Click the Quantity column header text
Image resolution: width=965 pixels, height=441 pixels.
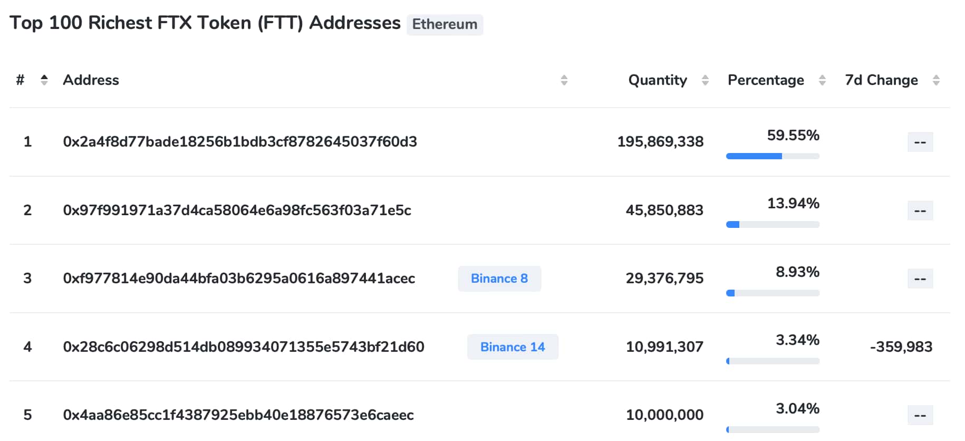pos(658,80)
